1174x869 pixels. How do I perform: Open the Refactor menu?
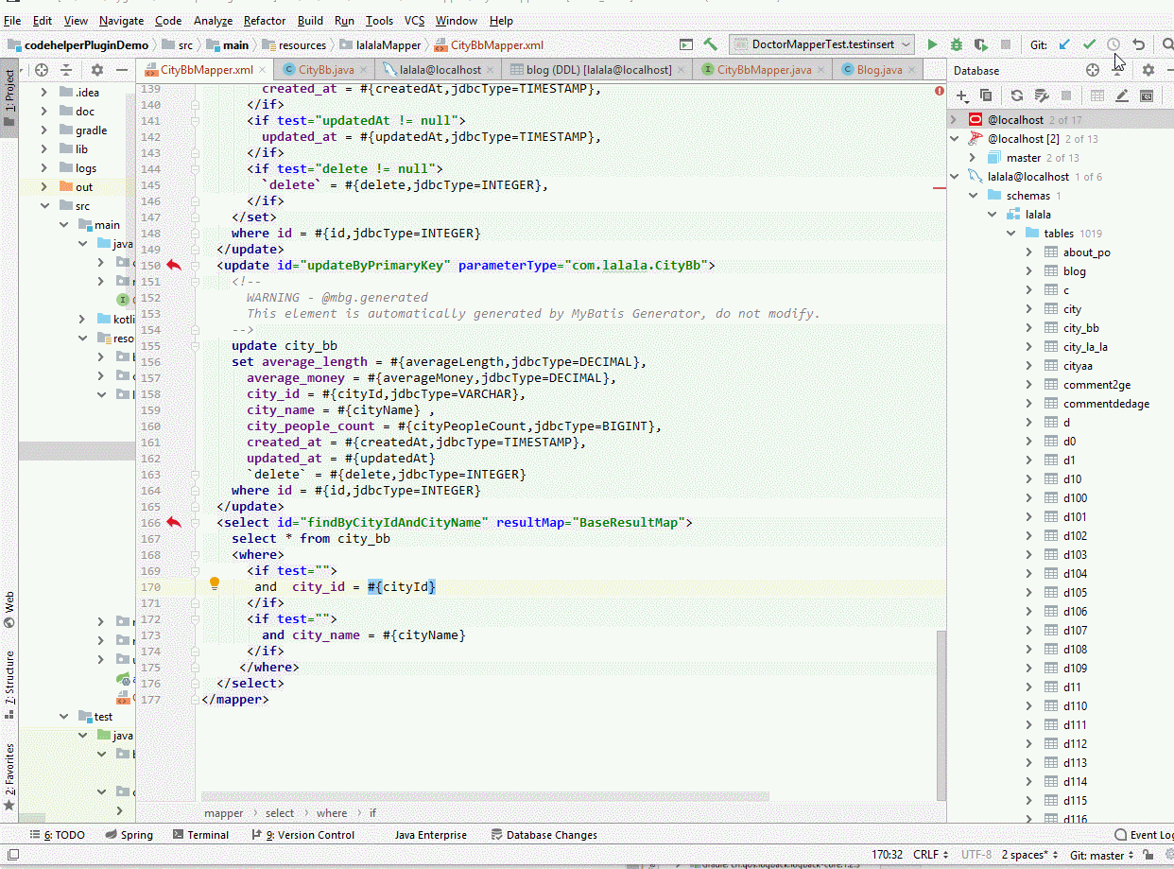point(264,20)
